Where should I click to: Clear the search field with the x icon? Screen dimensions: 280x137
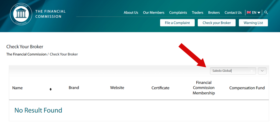[252, 71]
